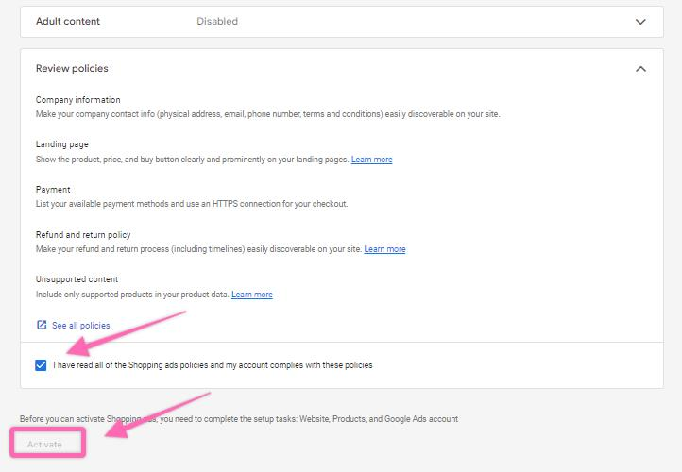
Task: Tick the Shopping ads policies compliance checkbox
Action: click(41, 365)
